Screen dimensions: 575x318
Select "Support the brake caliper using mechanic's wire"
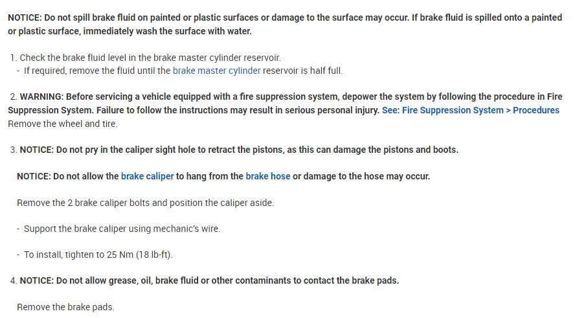click(122, 229)
